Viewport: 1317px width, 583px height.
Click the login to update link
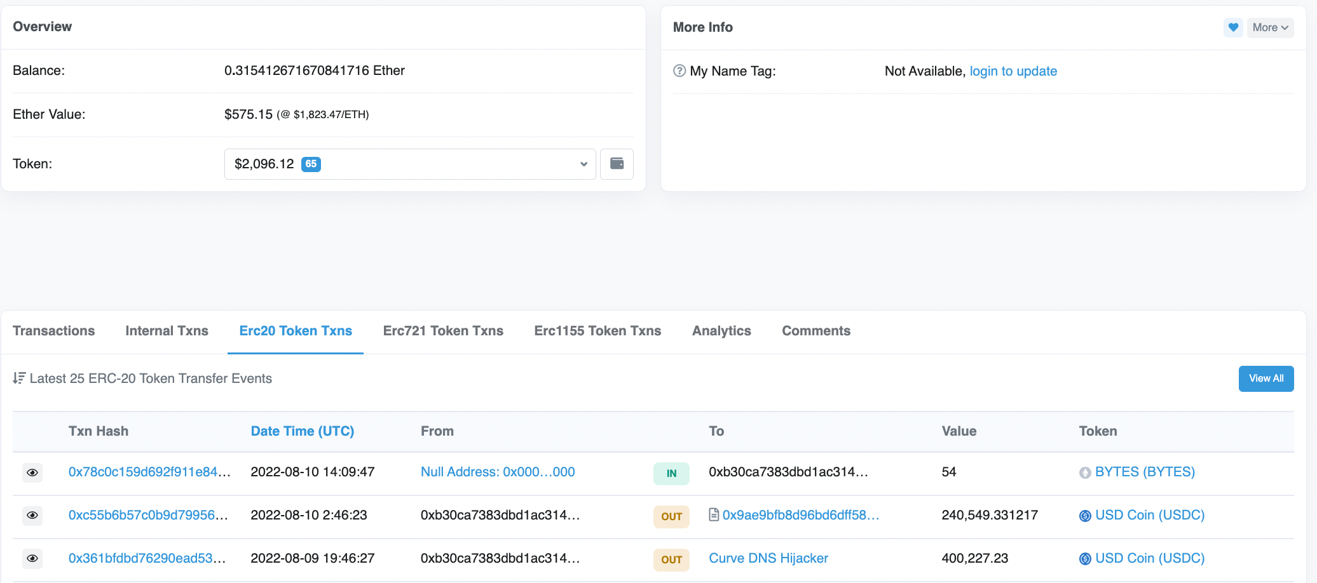pos(1013,71)
